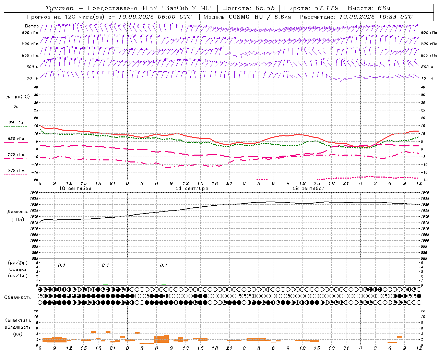439x351 pixels.
Task: Click the Тем-ра(°C) panel label
Action: [x=16, y=97]
